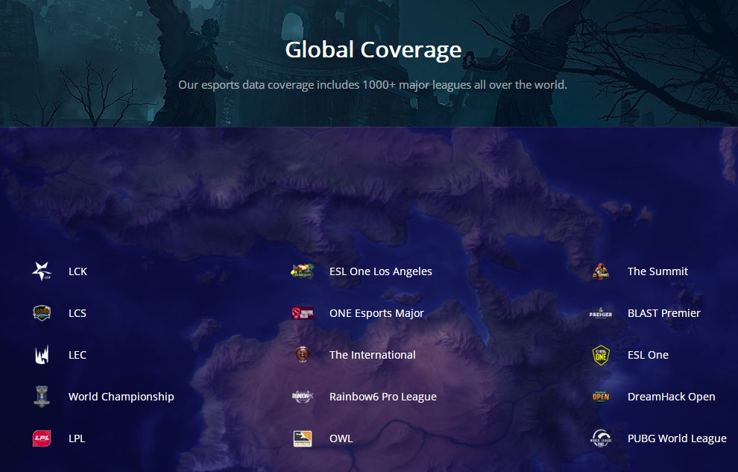
Task: Select DreamHack Open label
Action: point(671,397)
